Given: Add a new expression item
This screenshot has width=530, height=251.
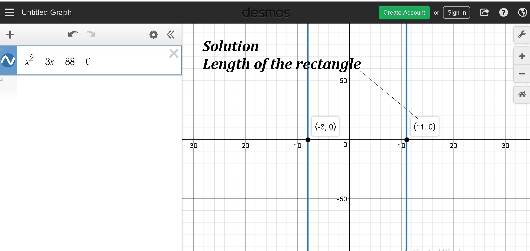Looking at the screenshot, I should click(10, 34).
